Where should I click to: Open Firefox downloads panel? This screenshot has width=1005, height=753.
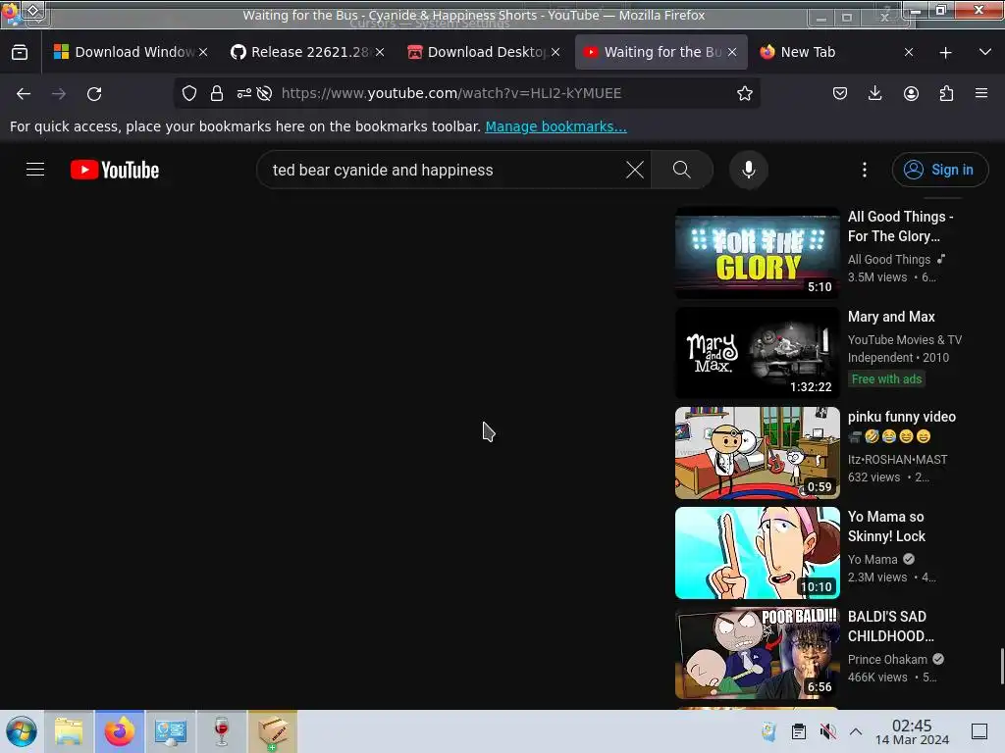(874, 93)
